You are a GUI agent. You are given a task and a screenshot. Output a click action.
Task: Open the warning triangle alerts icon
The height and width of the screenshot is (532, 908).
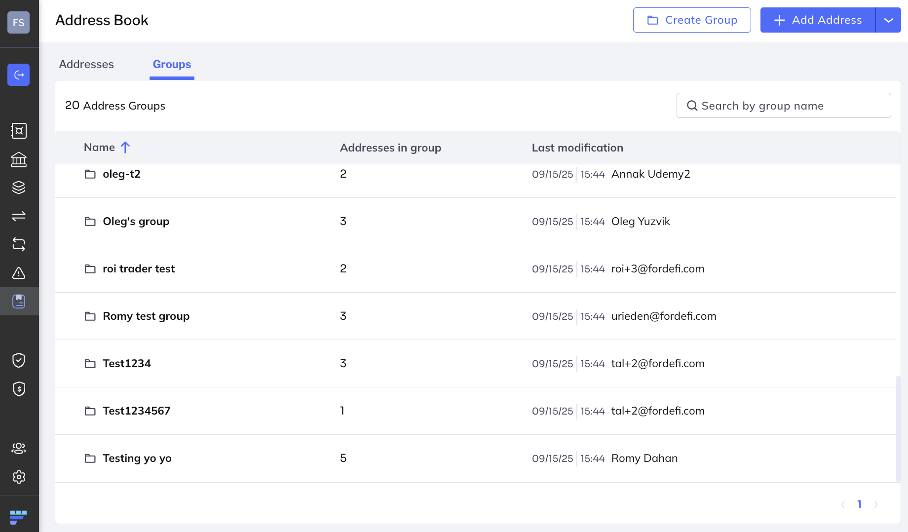tap(19, 273)
